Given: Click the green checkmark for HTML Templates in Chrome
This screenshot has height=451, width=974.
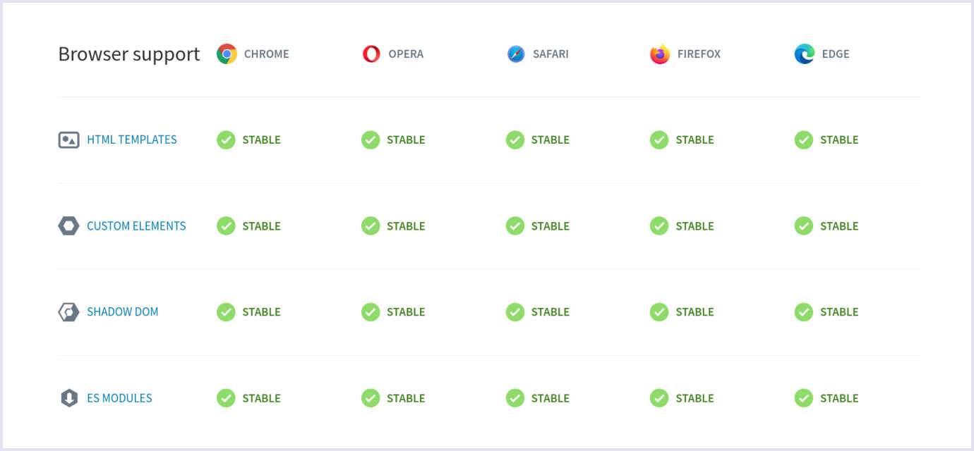Looking at the screenshot, I should (x=226, y=140).
